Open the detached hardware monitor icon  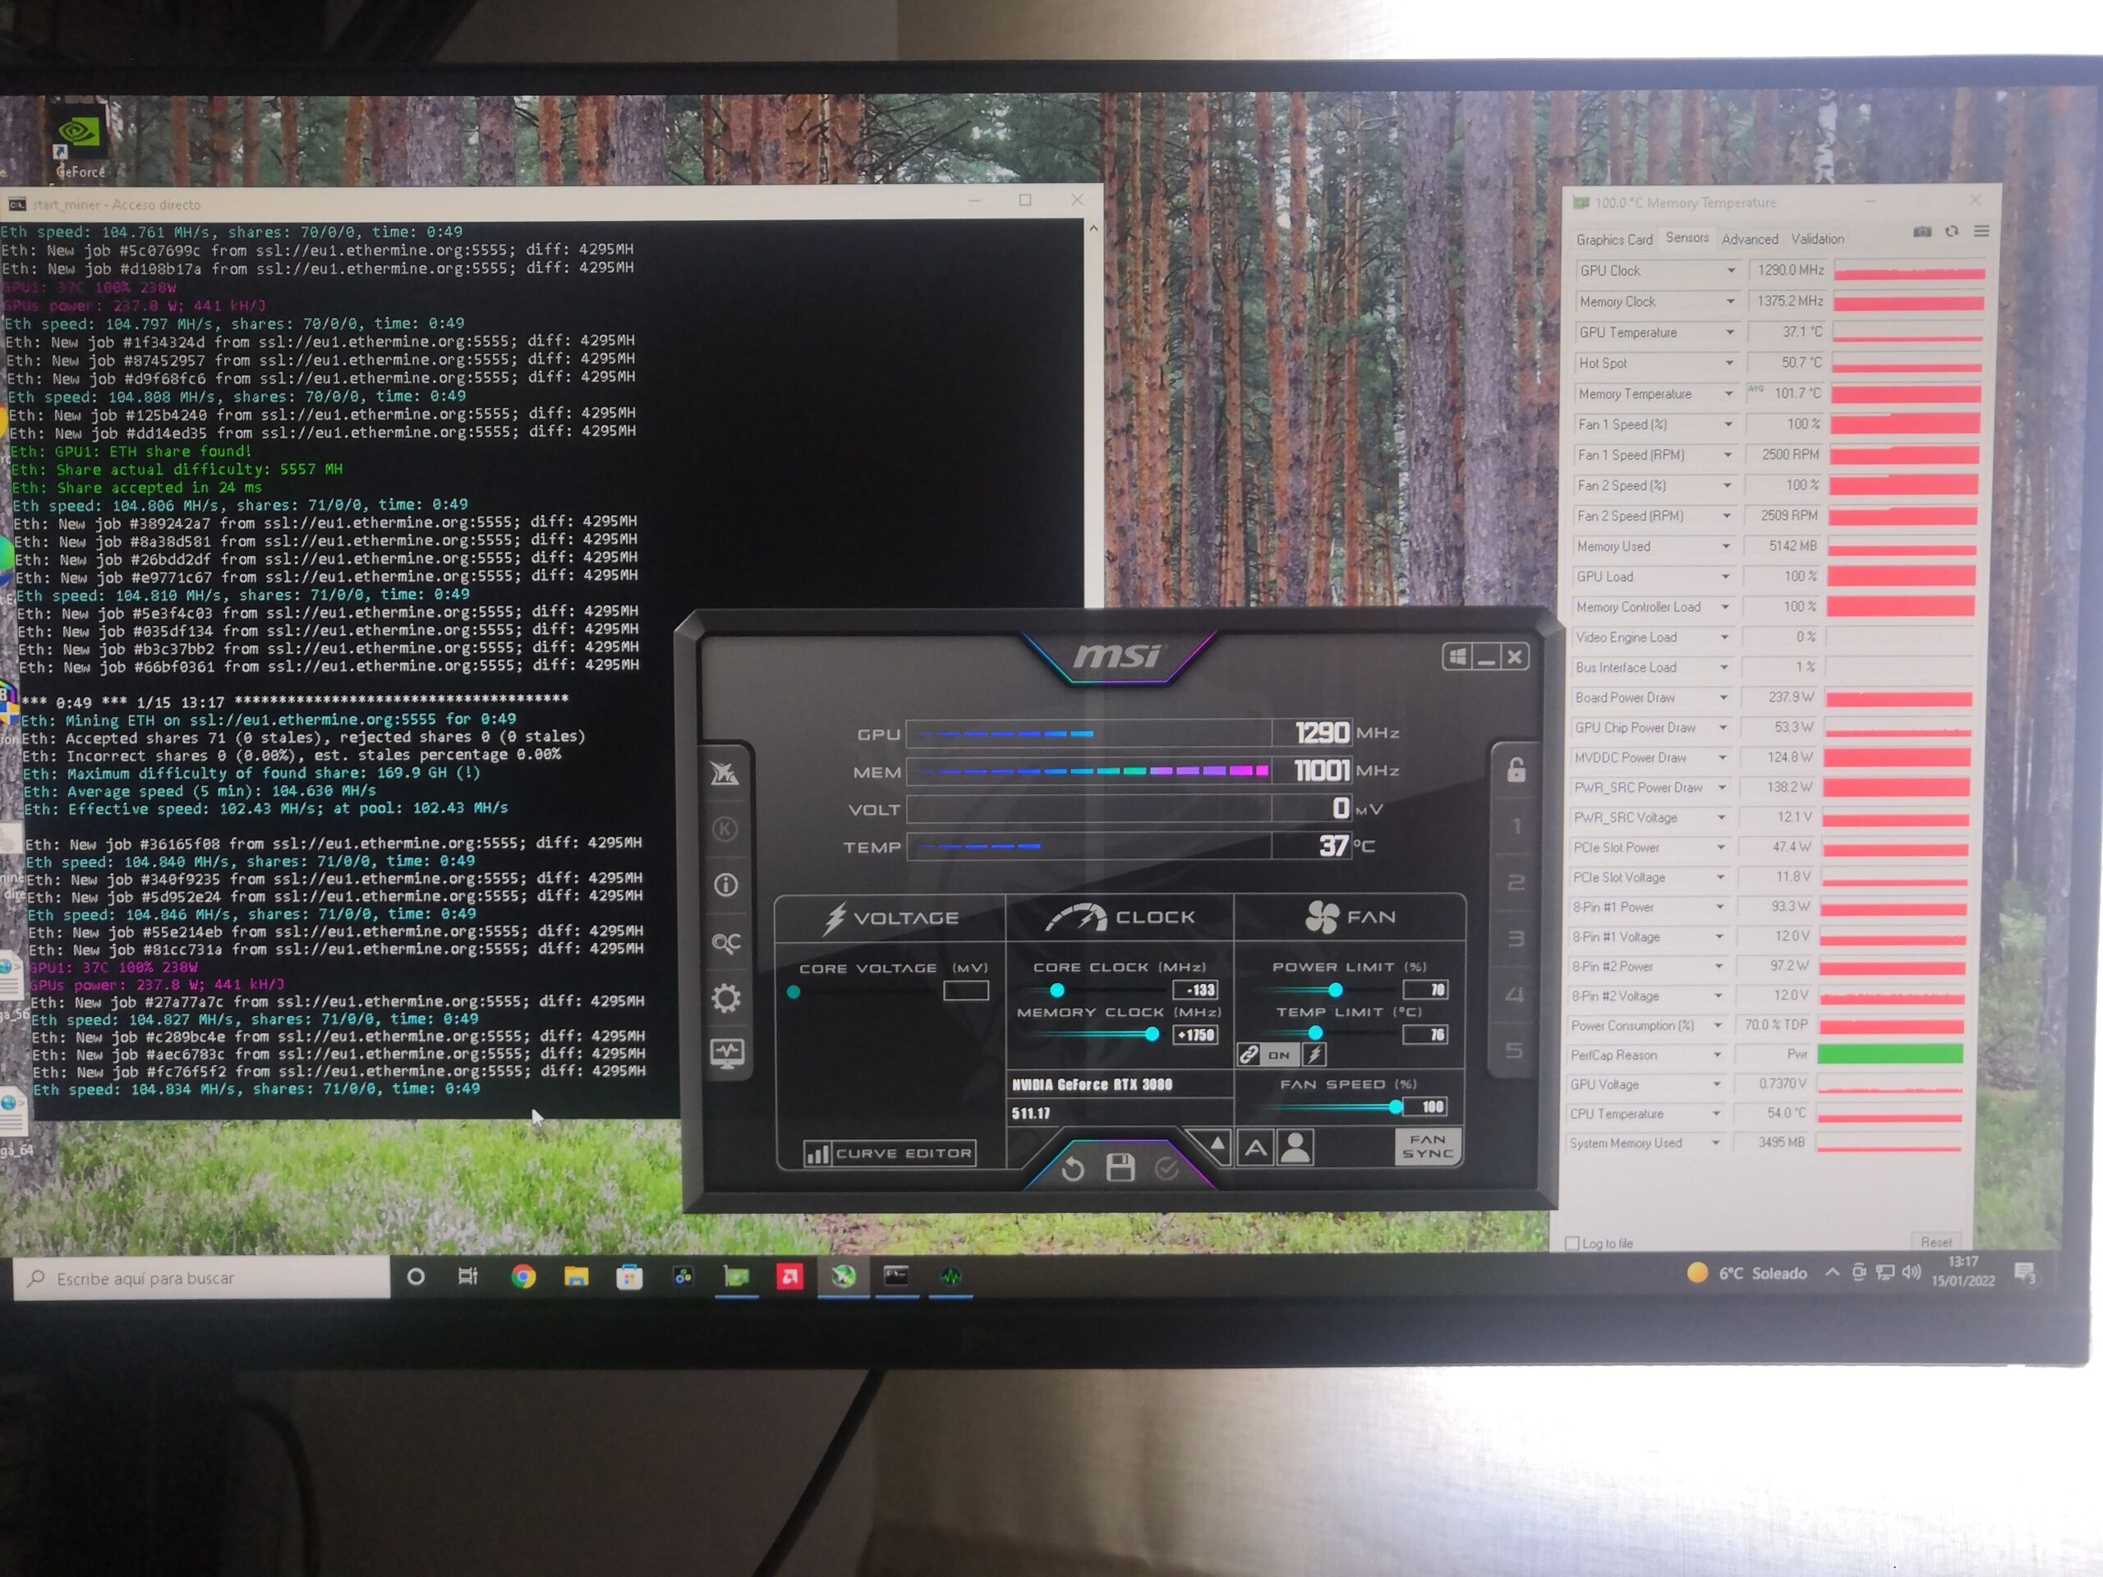click(727, 1053)
